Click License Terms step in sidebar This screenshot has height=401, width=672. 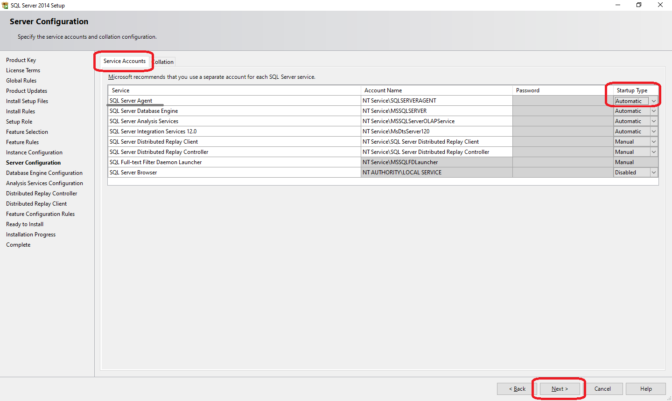(23, 70)
